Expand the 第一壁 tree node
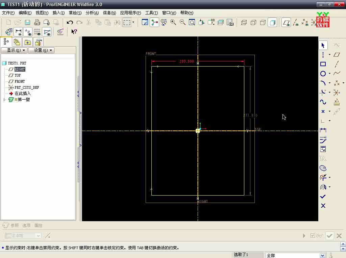This screenshot has width=346, height=258. tap(4, 100)
